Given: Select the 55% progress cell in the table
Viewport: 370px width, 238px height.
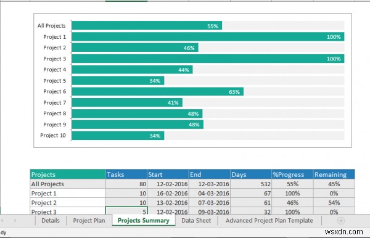Looking at the screenshot, I should 292,184.
